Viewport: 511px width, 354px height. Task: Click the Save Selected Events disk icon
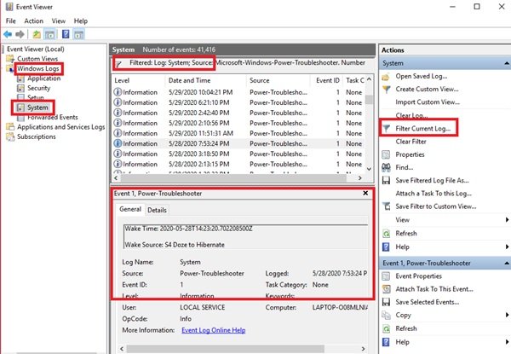click(386, 302)
